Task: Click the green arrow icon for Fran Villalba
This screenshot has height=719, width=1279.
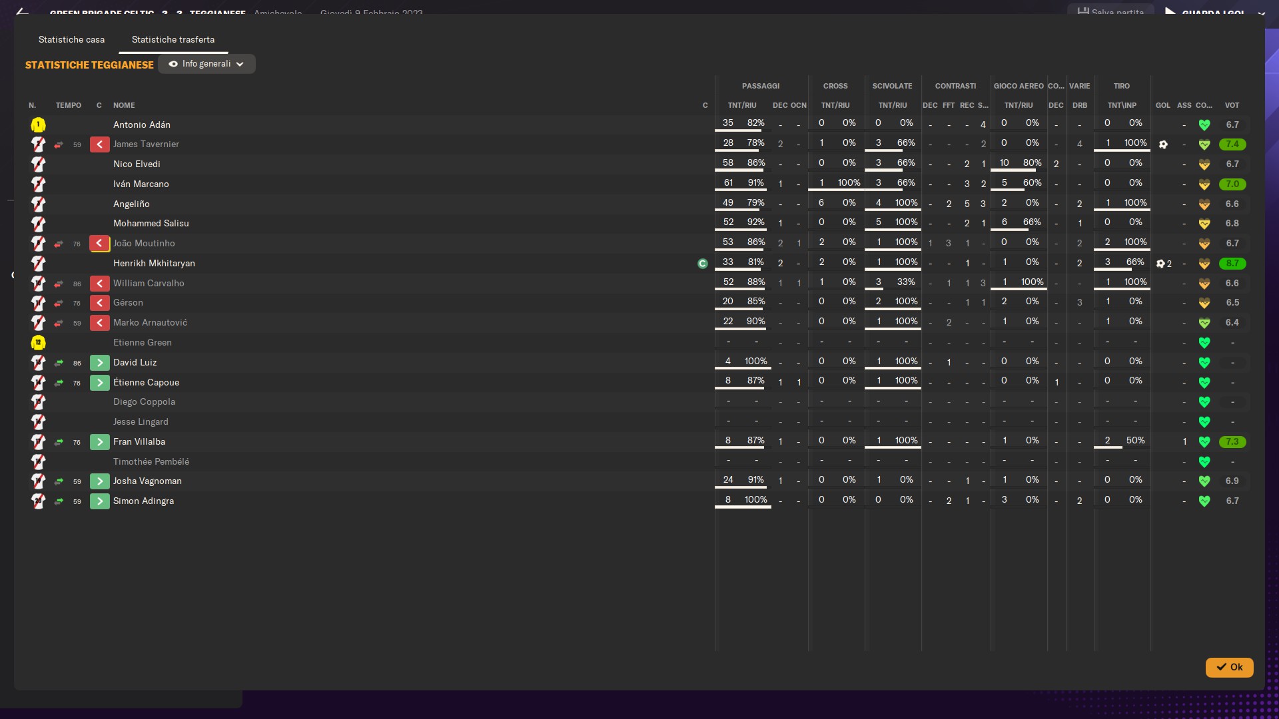Action: coord(99,442)
